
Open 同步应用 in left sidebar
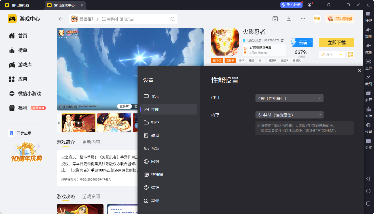click(x=20, y=133)
